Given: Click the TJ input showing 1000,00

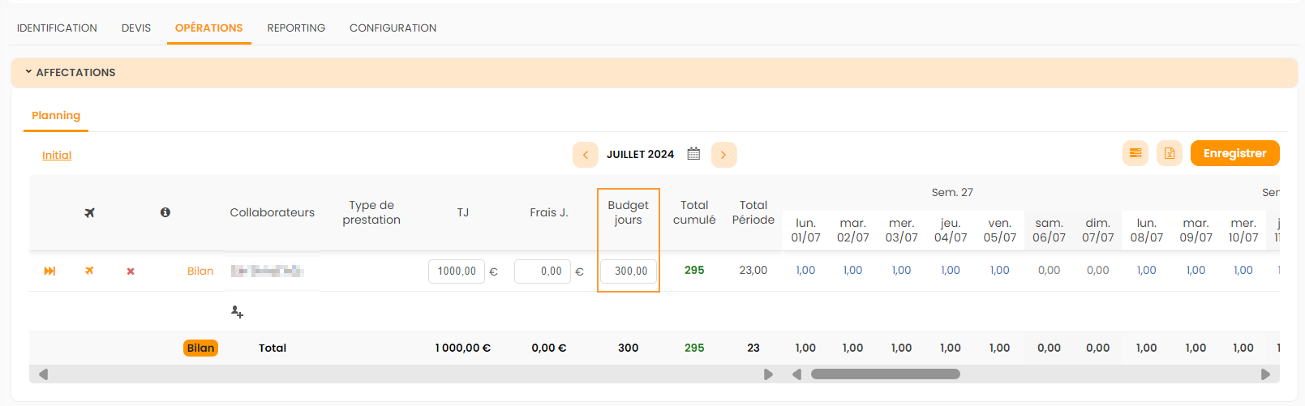Looking at the screenshot, I should point(456,271).
